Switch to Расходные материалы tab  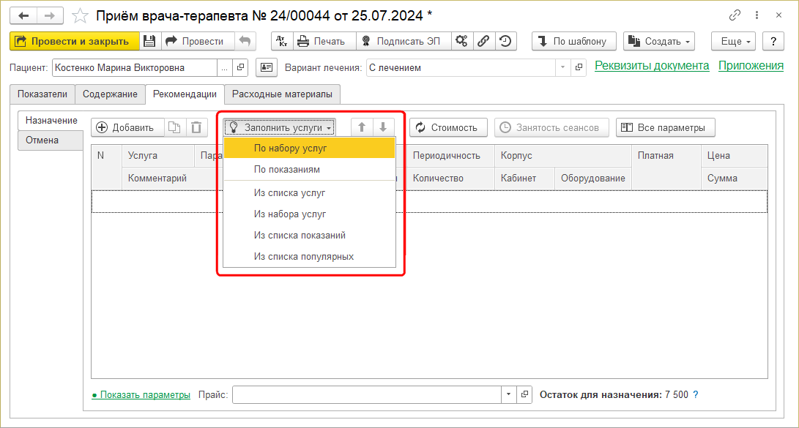point(282,94)
